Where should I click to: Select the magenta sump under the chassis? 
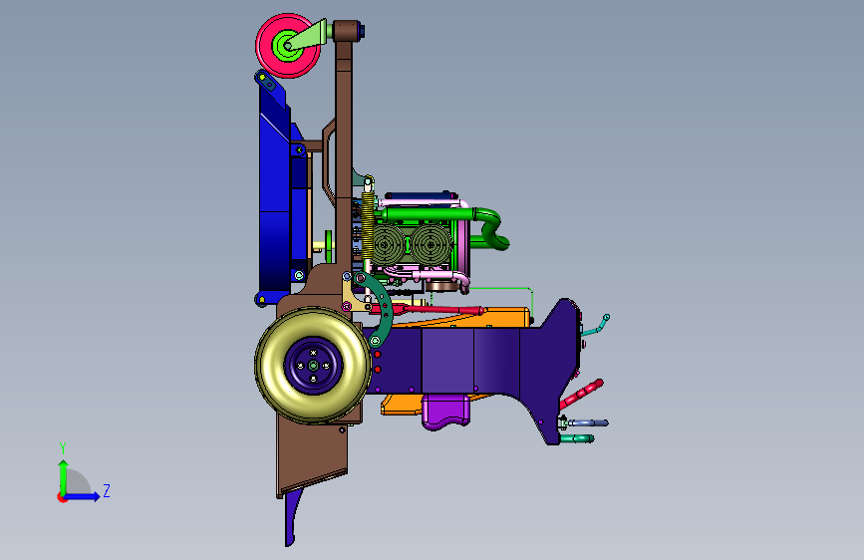pos(446,412)
